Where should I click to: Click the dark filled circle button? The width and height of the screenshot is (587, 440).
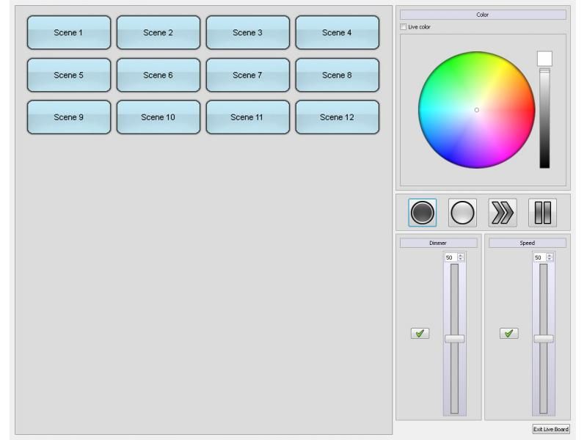tap(423, 213)
